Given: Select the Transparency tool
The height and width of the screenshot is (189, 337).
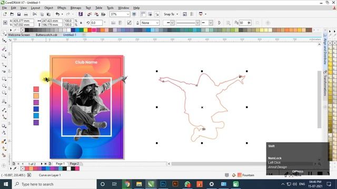Looking at the screenshot, I should [4, 133].
